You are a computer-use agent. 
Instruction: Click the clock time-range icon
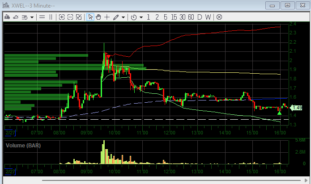point(134,17)
